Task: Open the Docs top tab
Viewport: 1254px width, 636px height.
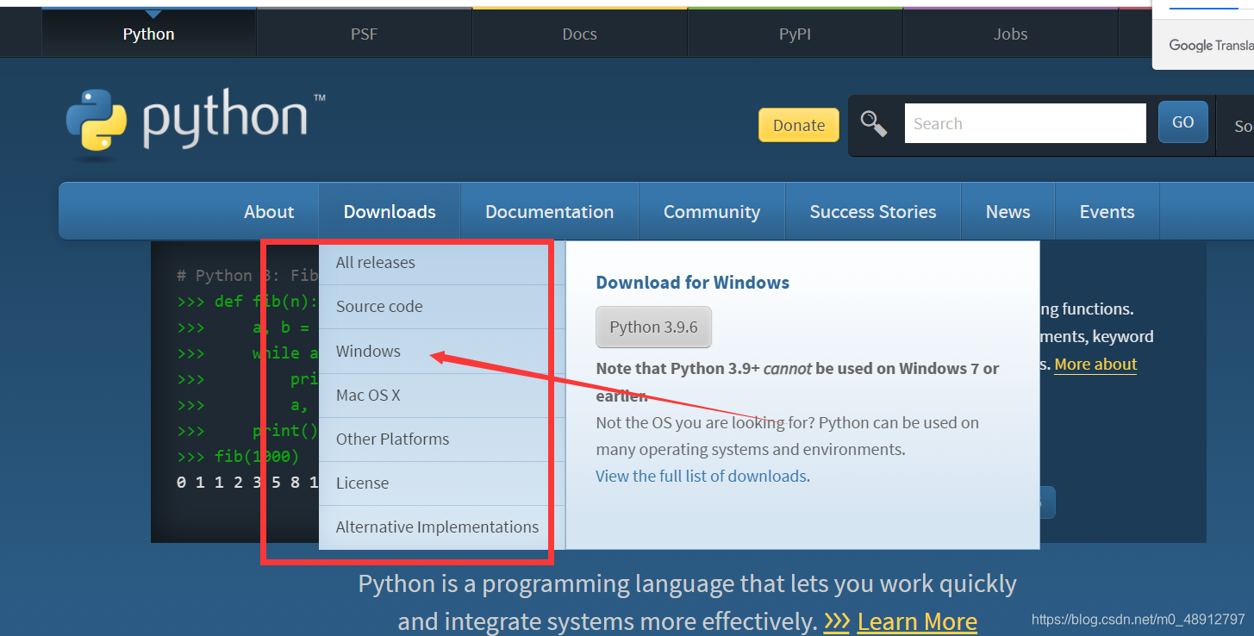Action: pos(579,34)
